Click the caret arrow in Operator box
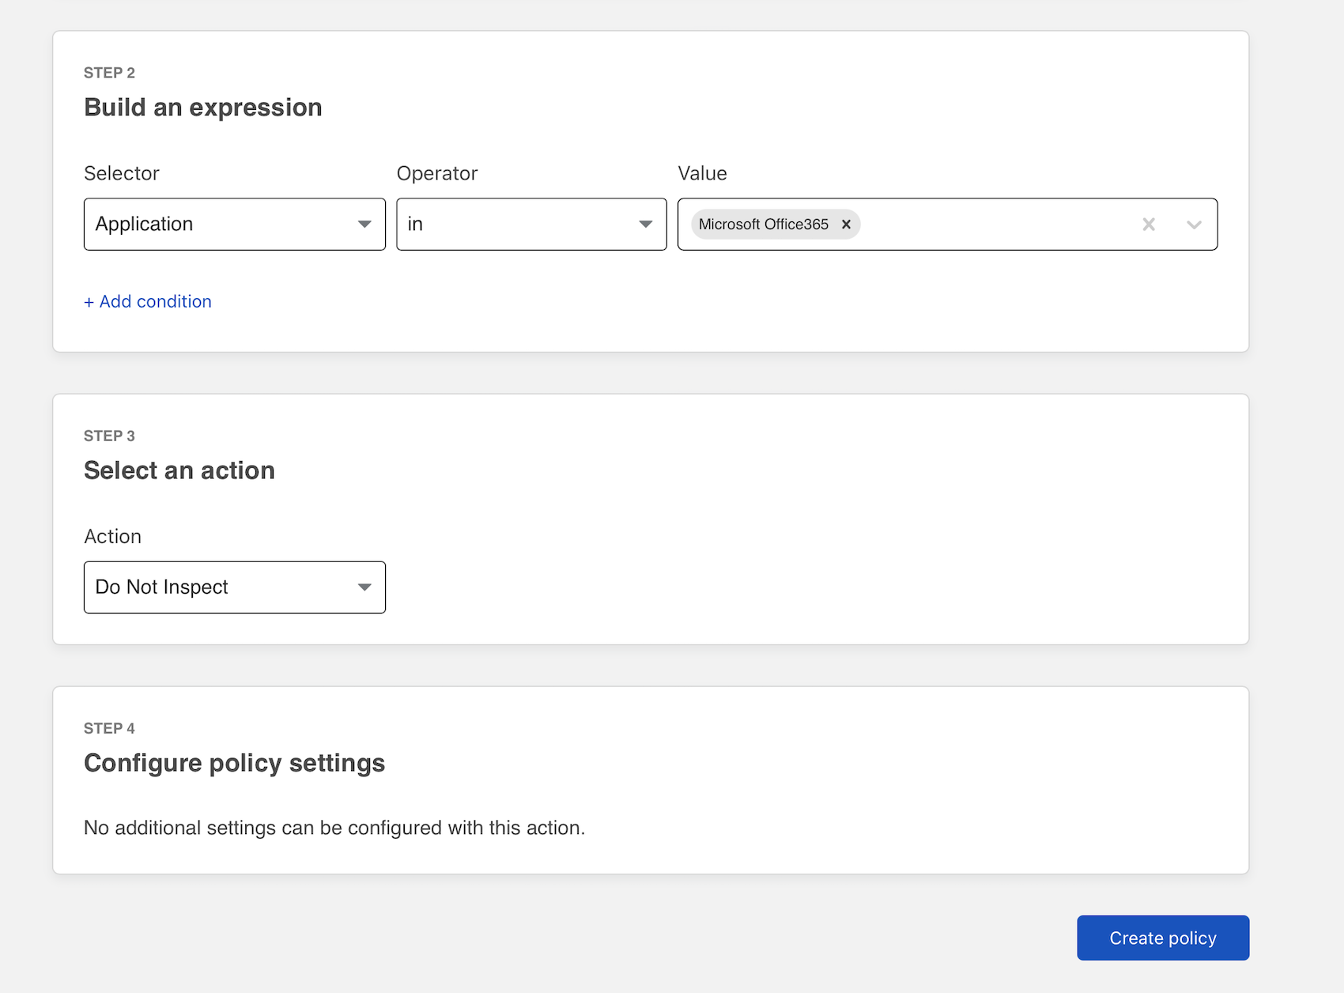The image size is (1344, 993). point(646,225)
